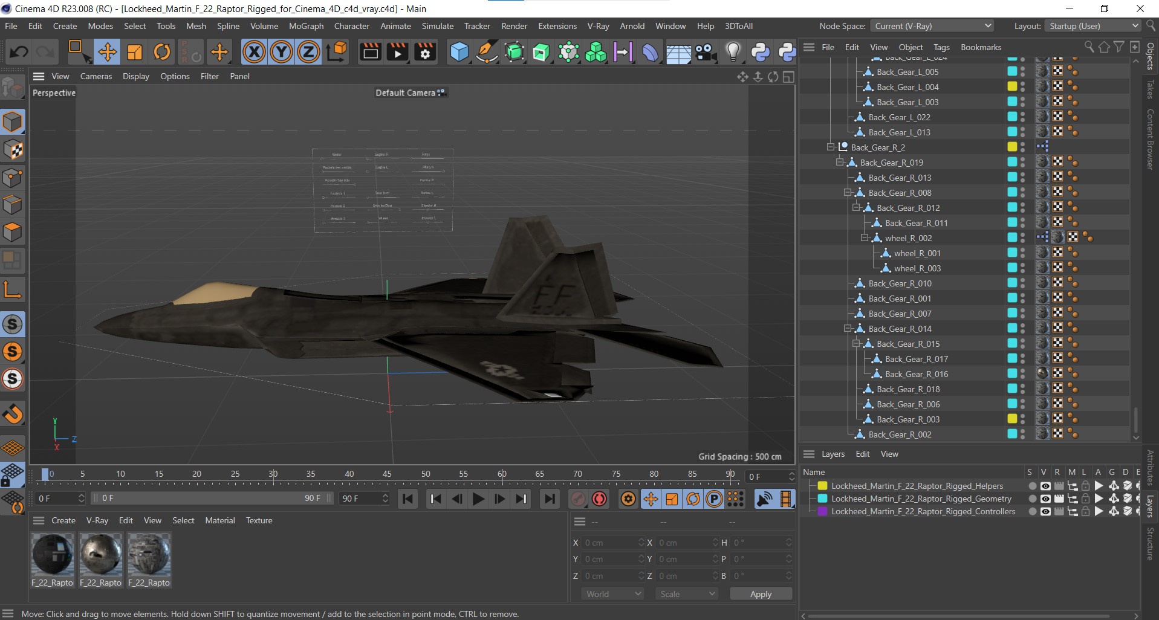
Task: Open the Layout Startup dropdown
Action: pyautogui.click(x=1094, y=26)
